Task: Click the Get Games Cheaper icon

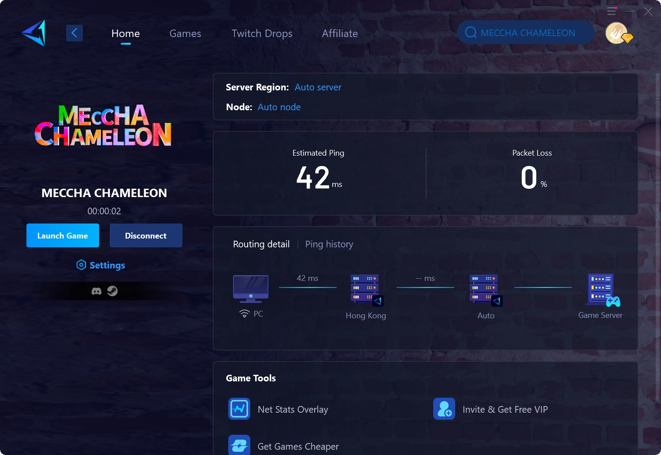Action: coord(239,445)
